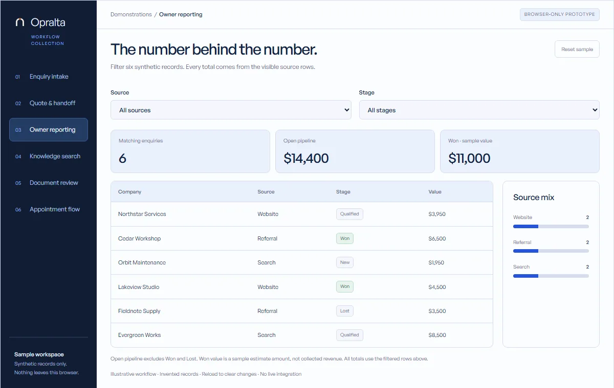614x388 pixels.
Task: Click the $6,500 value cell
Action: [437, 238]
